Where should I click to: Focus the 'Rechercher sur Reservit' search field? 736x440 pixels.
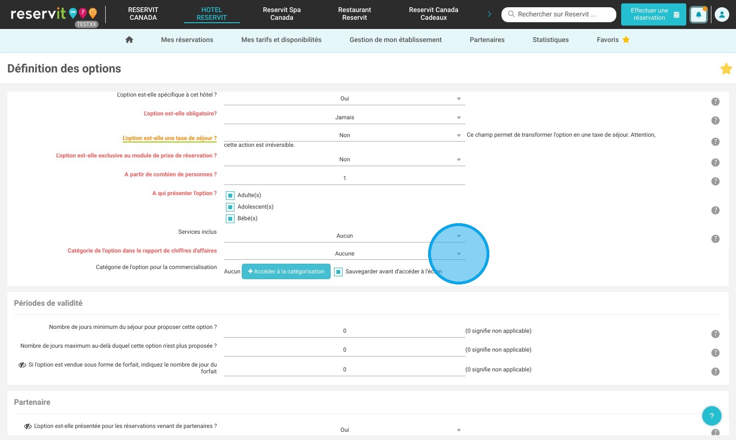[x=559, y=14]
